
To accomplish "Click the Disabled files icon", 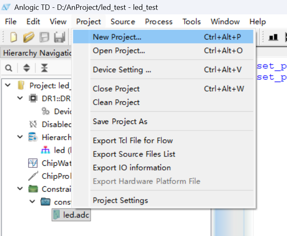I will pyautogui.click(x=33, y=124).
